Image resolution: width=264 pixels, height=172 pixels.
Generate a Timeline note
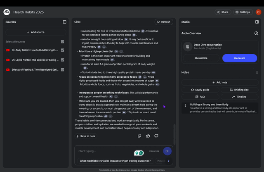[239, 97]
